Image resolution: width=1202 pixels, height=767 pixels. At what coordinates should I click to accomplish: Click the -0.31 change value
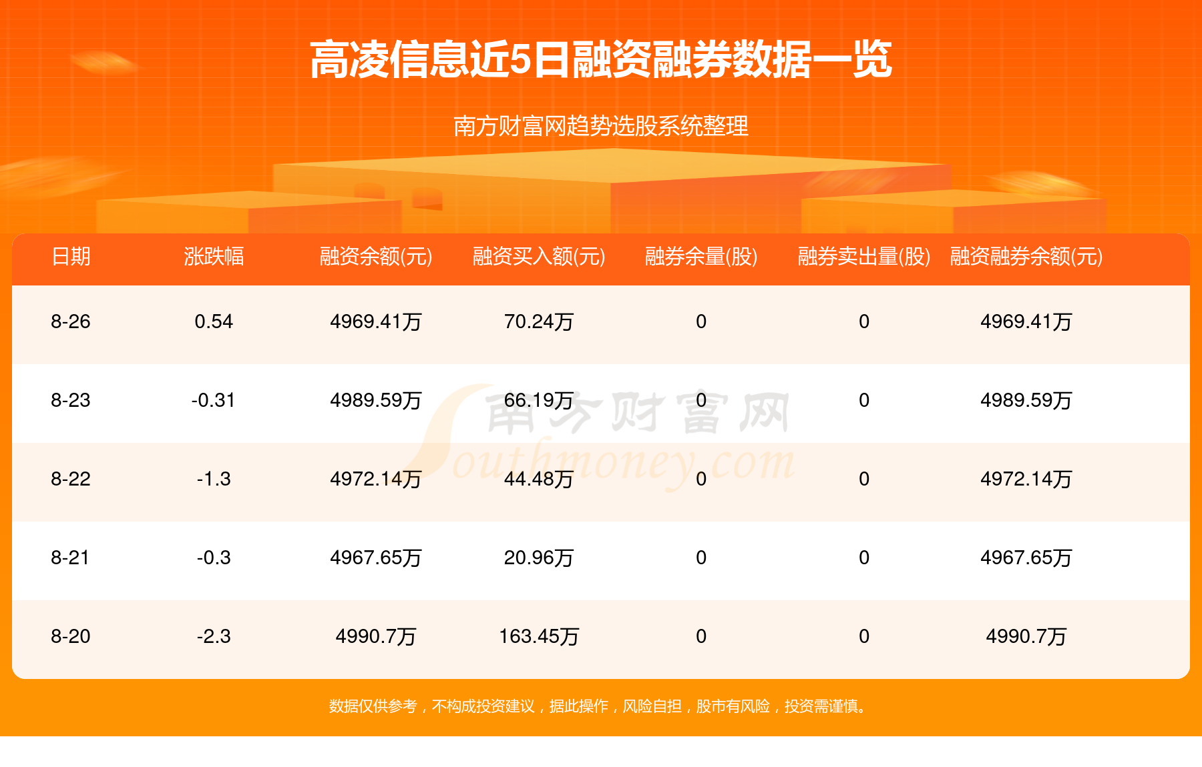[214, 400]
